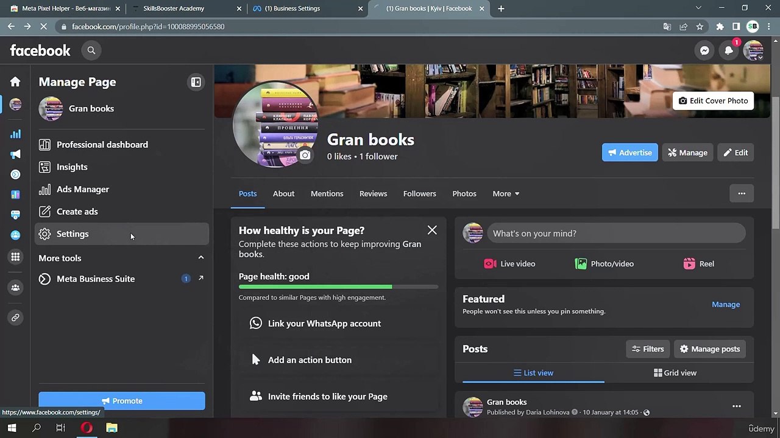Click the page health progress bar
Viewport: 780px width, 438px height.
[x=338, y=287]
